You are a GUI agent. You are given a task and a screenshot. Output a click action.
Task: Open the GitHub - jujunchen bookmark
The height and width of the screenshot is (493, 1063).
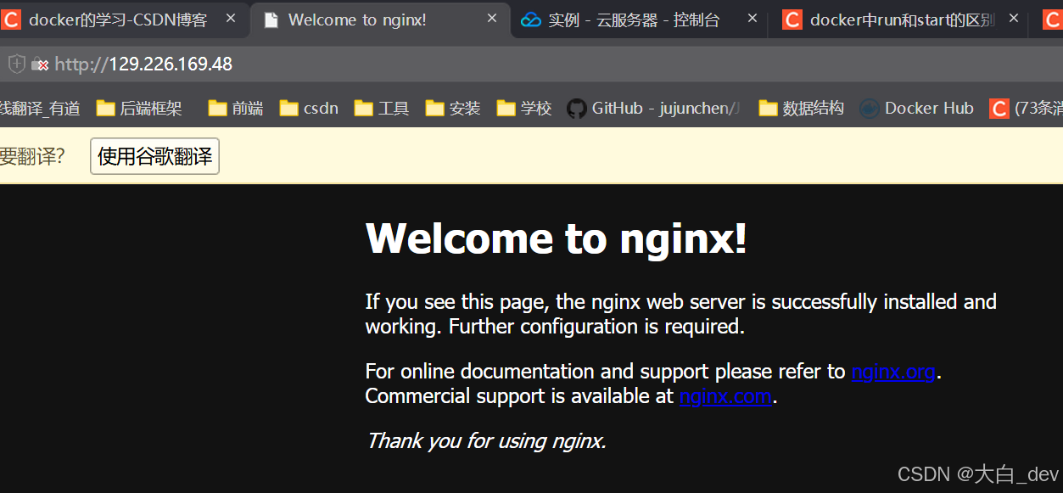pyautogui.click(x=654, y=108)
